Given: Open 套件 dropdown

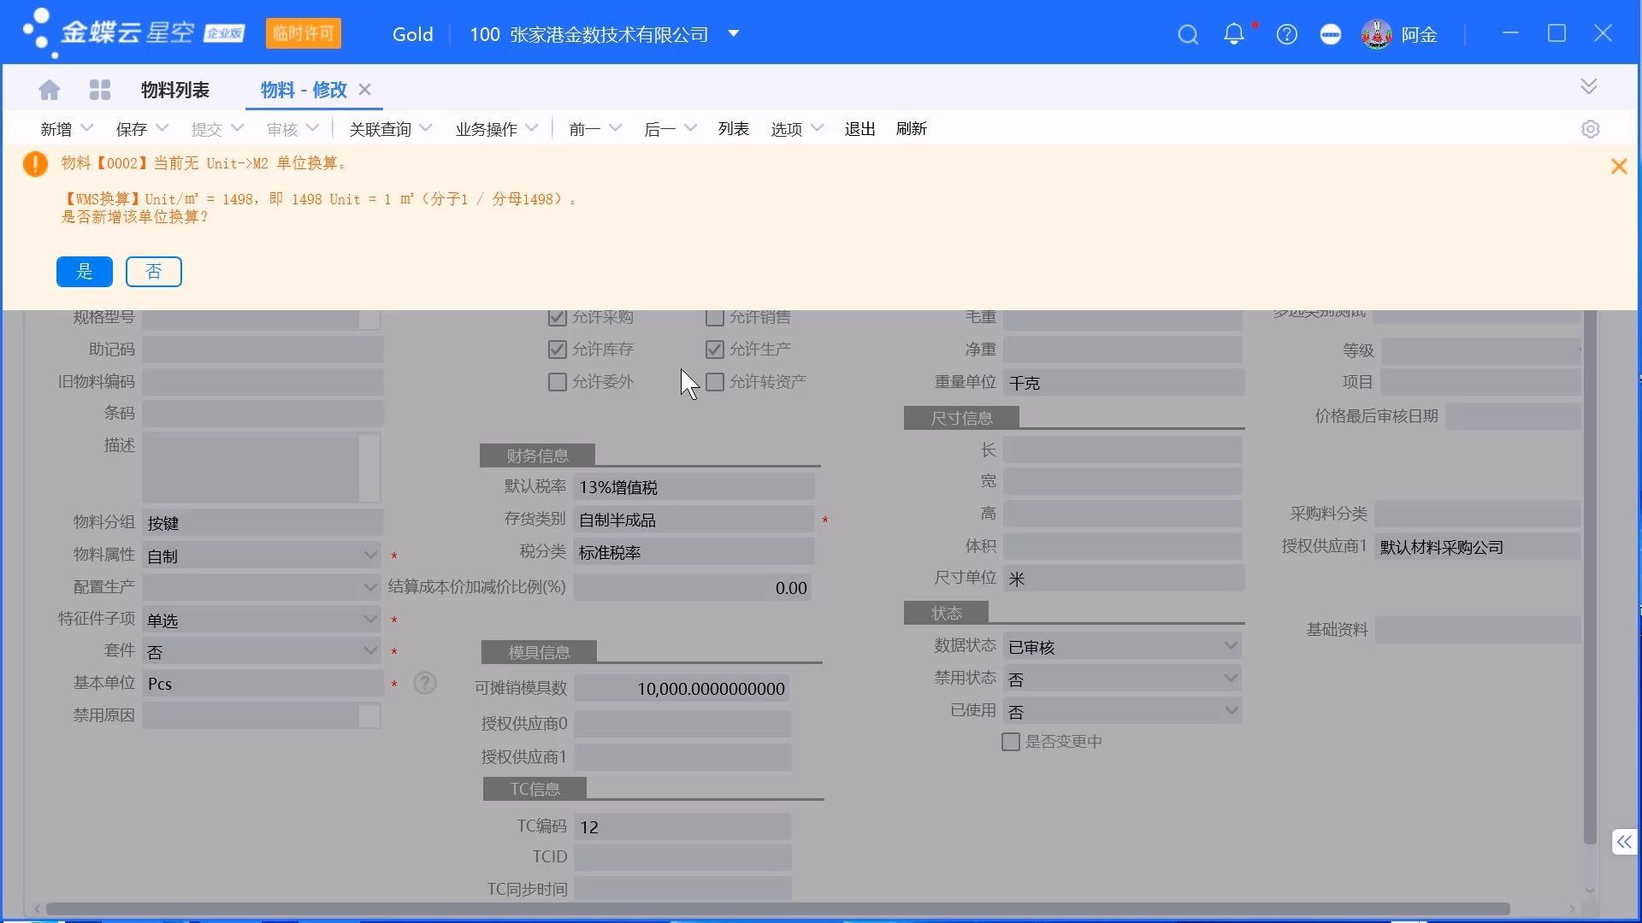Looking at the screenshot, I should pyautogui.click(x=370, y=651).
